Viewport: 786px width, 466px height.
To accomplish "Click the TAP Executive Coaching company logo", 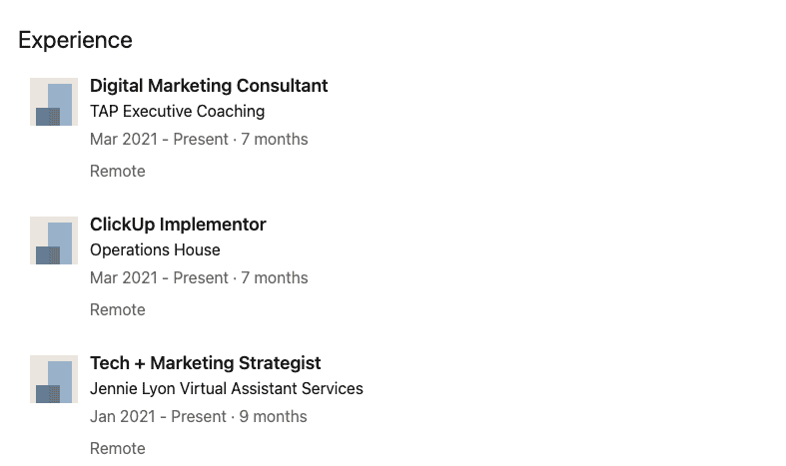I will (54, 102).
